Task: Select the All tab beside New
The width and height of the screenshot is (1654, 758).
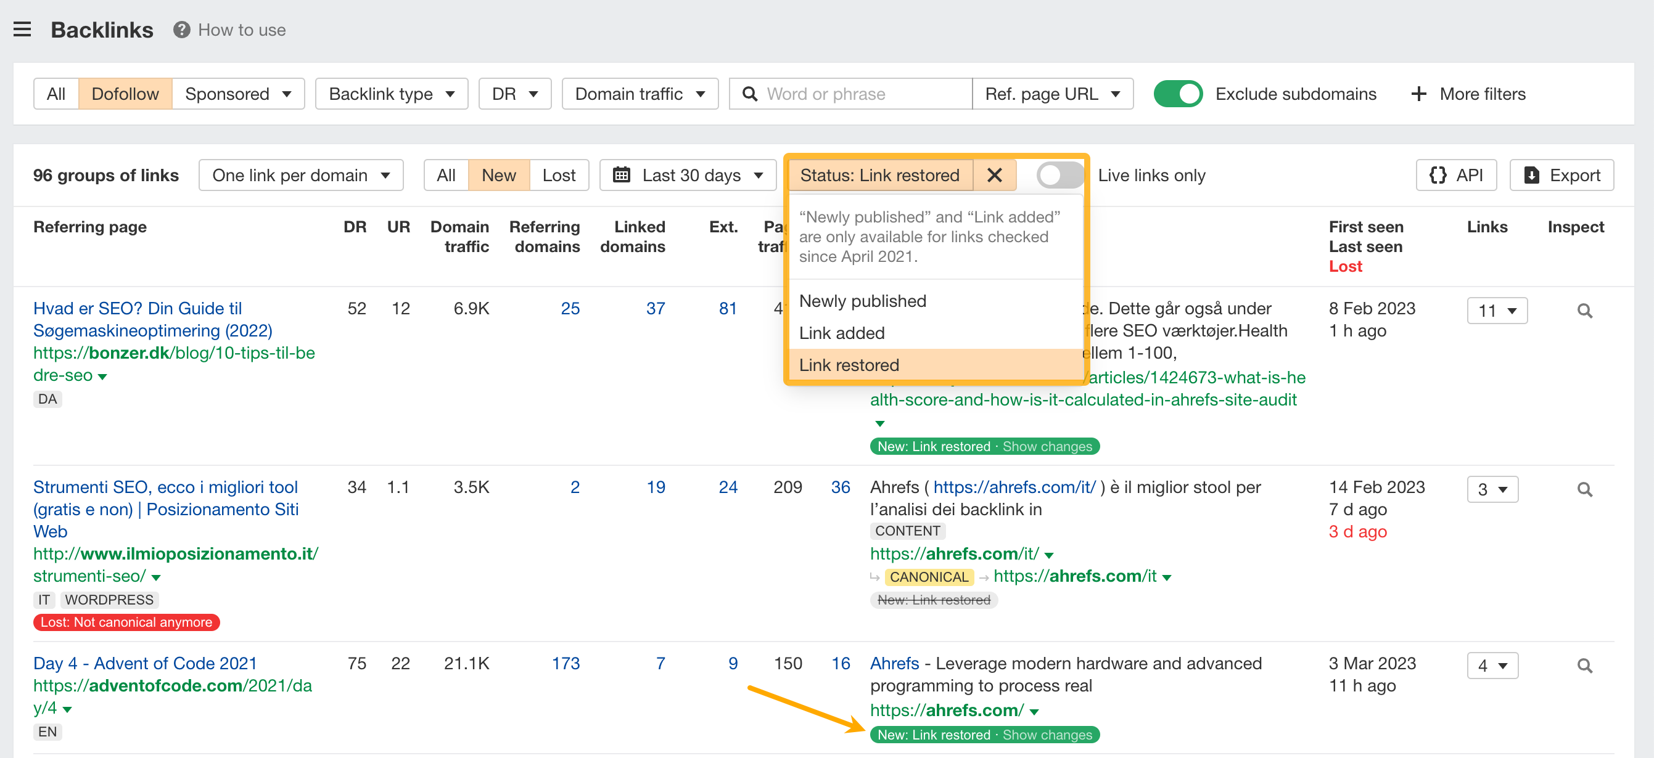Action: (446, 175)
